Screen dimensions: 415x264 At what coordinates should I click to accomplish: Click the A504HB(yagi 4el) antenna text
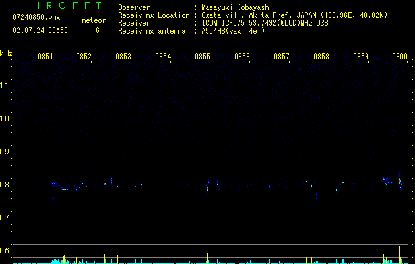point(233,31)
